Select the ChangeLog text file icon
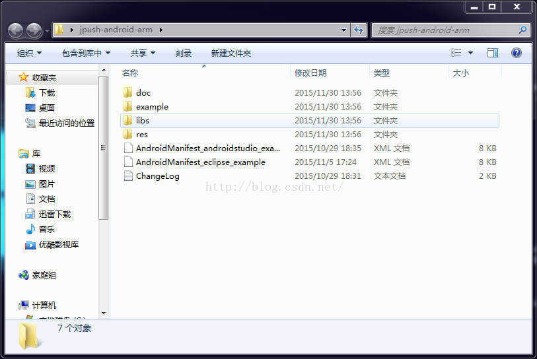The height and width of the screenshot is (359, 537). pyautogui.click(x=128, y=176)
